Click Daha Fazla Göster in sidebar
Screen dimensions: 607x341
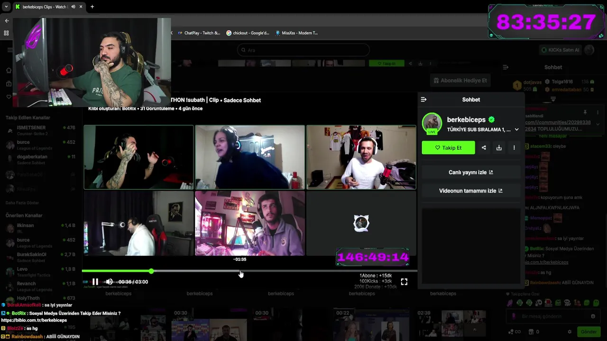(x=22, y=203)
